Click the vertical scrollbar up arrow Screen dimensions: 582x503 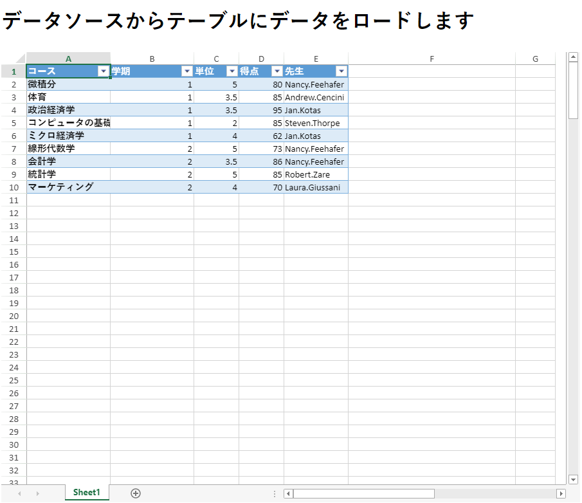pos(574,57)
